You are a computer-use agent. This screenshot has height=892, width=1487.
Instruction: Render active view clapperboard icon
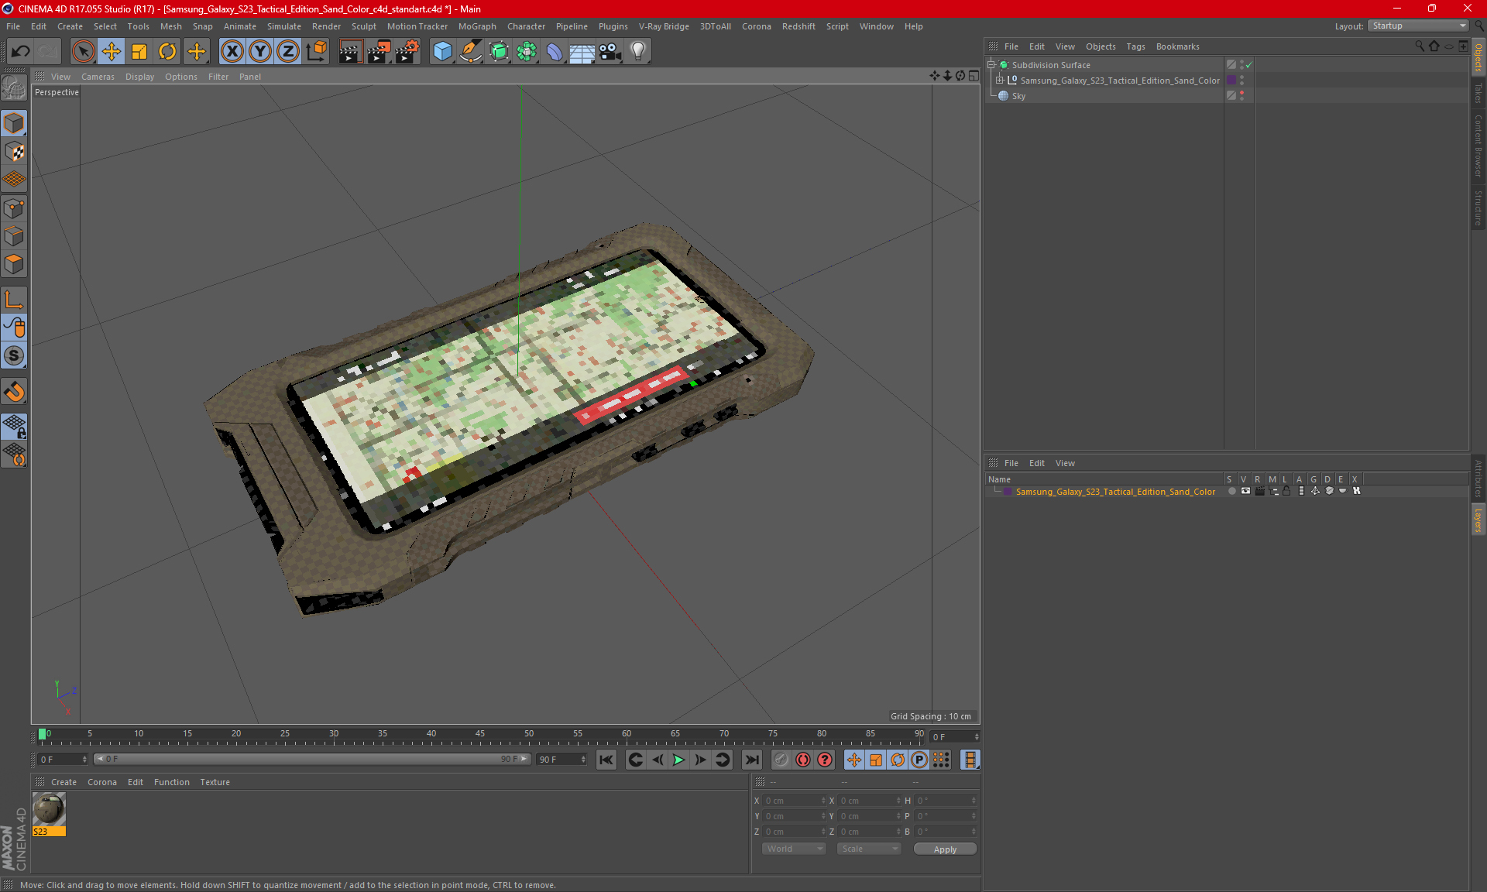350,52
